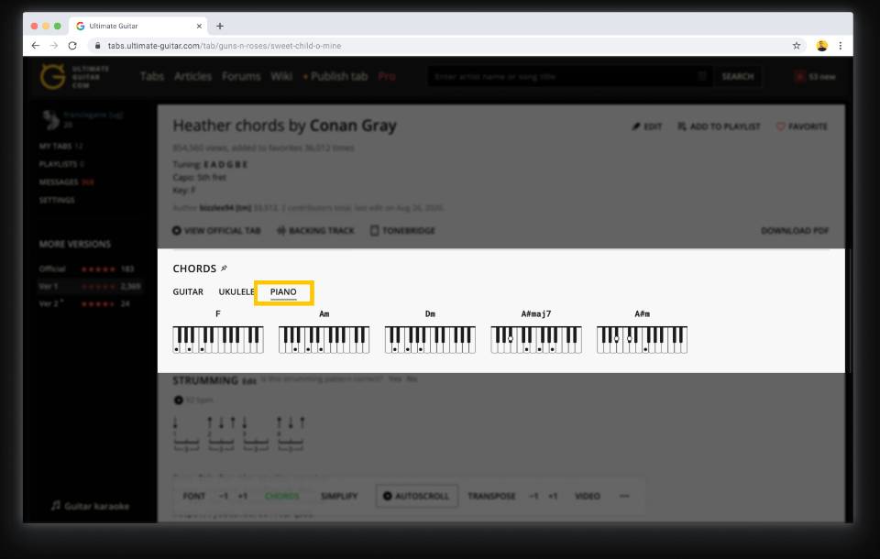
Task: Click the browser address bar URL
Action: point(225,46)
